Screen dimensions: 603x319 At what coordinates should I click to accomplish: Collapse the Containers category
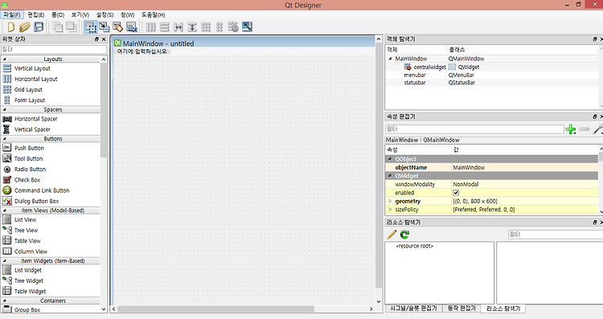coord(5,301)
